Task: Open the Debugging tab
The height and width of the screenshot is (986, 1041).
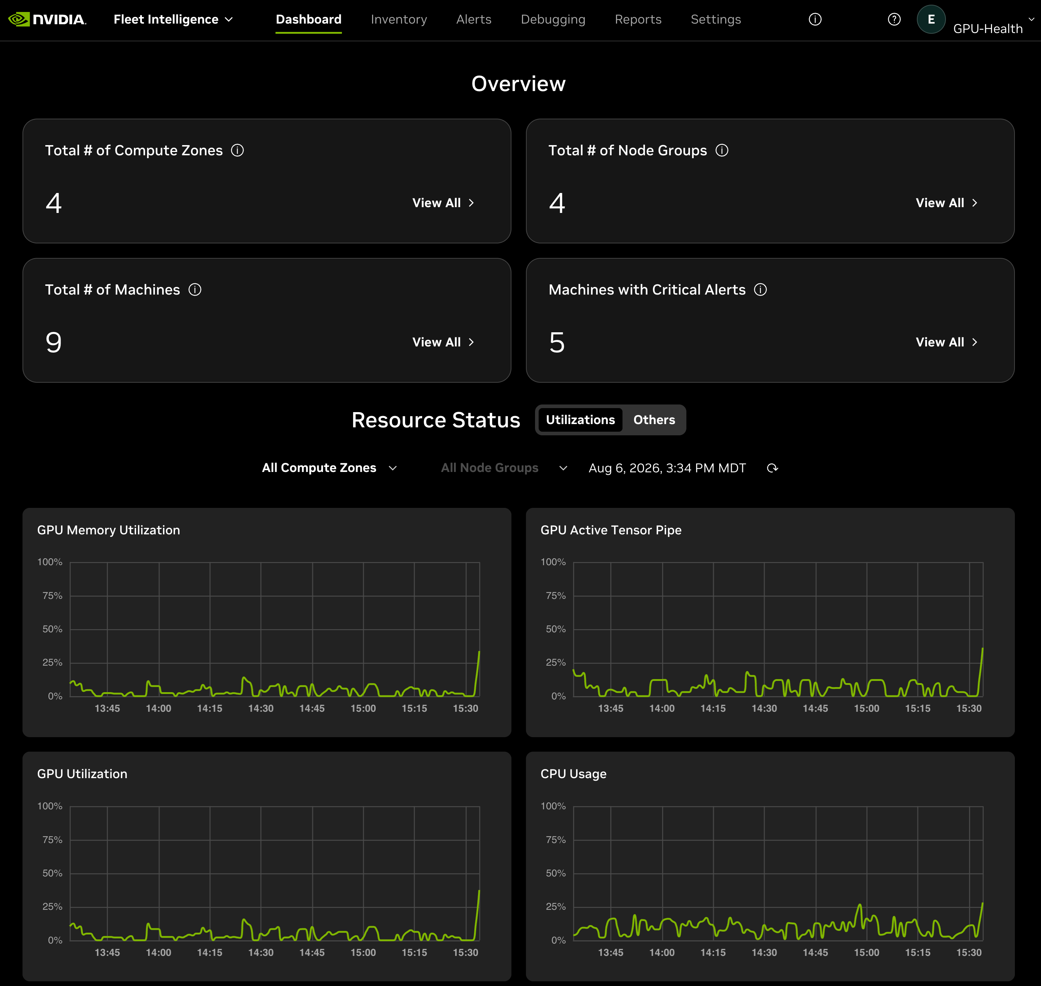Action: click(553, 20)
